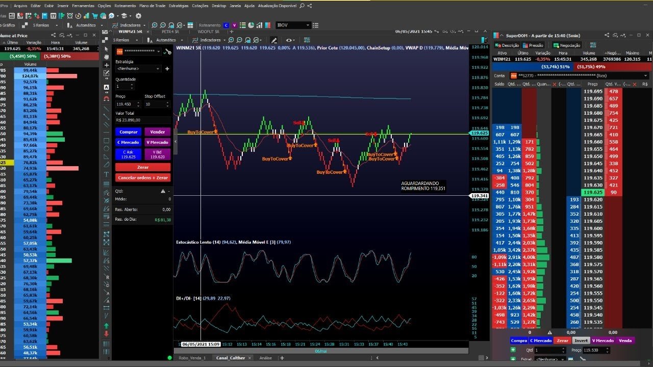Select the crosshair tool

pyautogui.click(x=107, y=66)
